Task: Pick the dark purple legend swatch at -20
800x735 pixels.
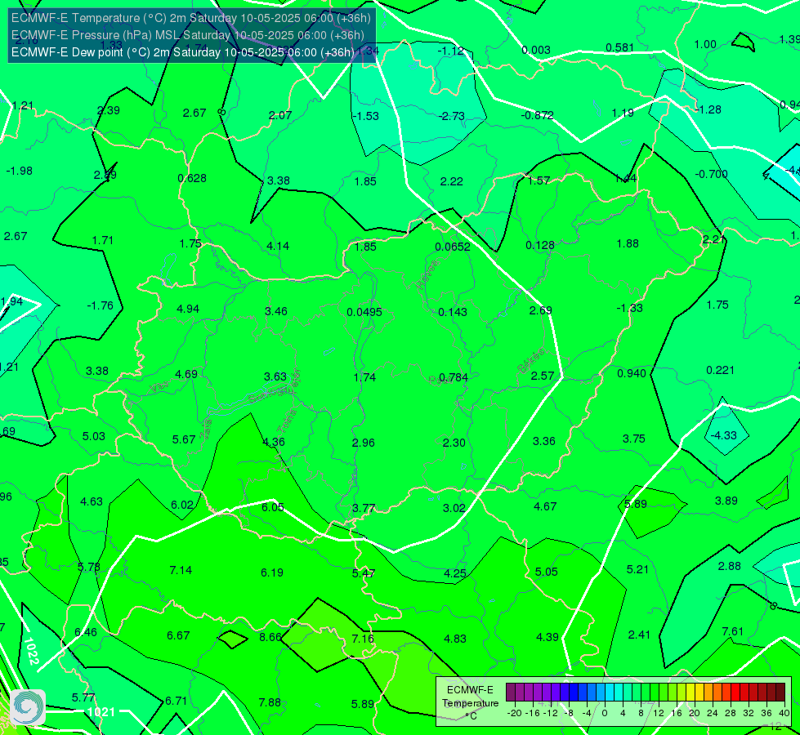Action: pos(511,693)
